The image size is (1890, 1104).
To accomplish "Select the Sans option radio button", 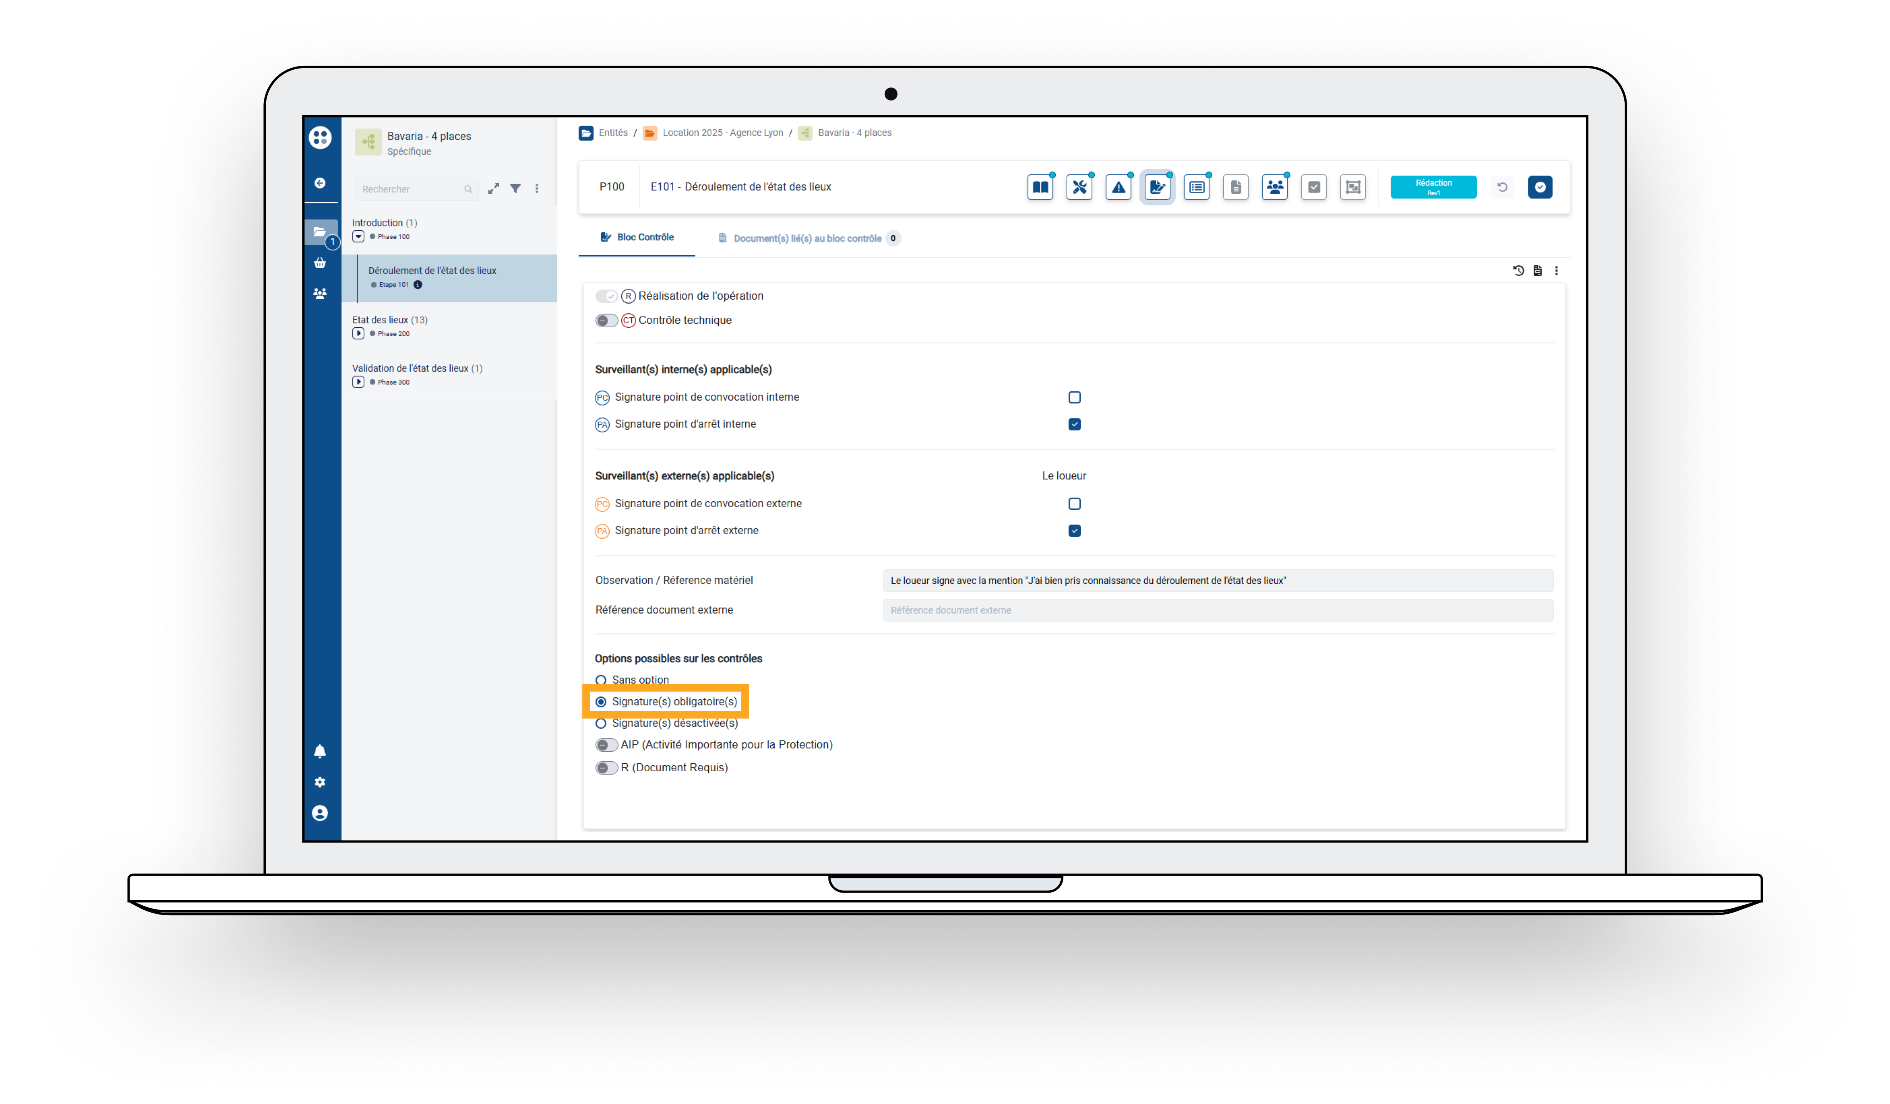I will click(601, 680).
